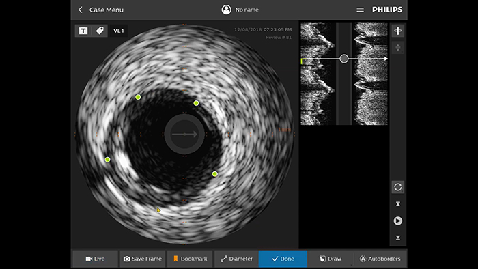Confirm with the Done button
478x269 pixels.
click(x=283, y=259)
